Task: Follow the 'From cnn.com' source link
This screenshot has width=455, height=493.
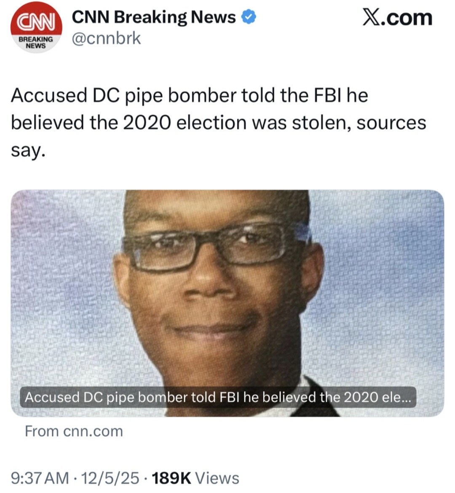Action: click(74, 431)
